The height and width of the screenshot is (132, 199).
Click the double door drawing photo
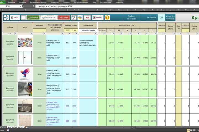click(25, 58)
